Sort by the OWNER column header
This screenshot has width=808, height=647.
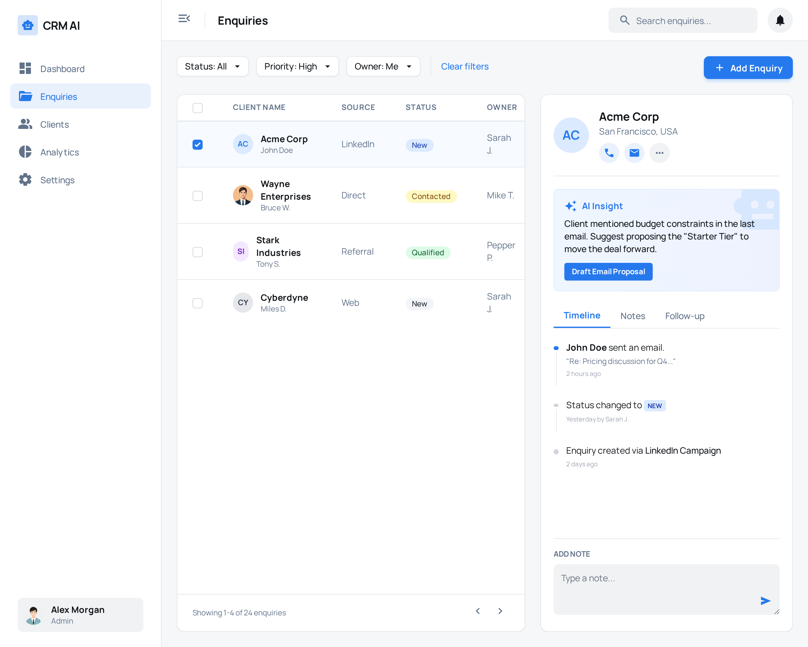click(502, 107)
